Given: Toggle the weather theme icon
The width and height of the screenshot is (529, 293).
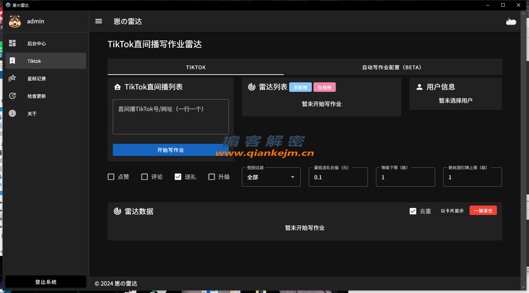Looking at the screenshot, I should click(511, 22).
